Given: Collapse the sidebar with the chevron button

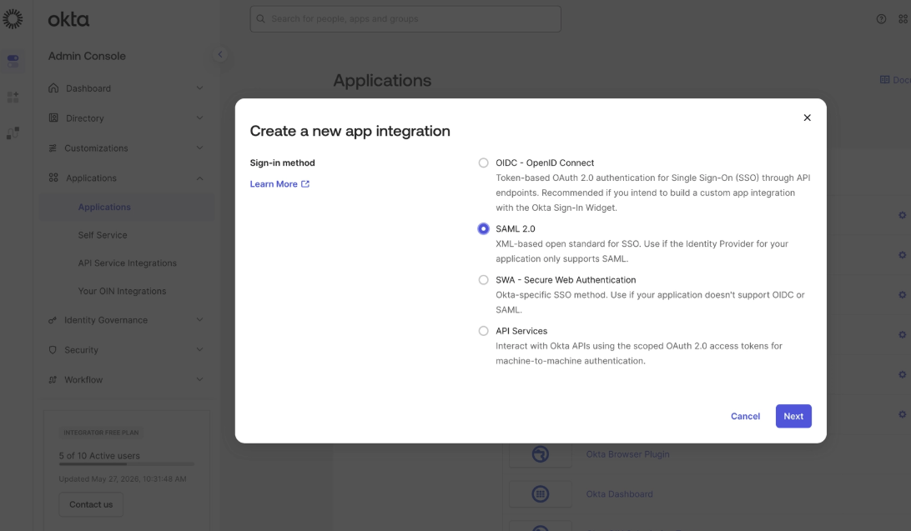Looking at the screenshot, I should 220,54.
